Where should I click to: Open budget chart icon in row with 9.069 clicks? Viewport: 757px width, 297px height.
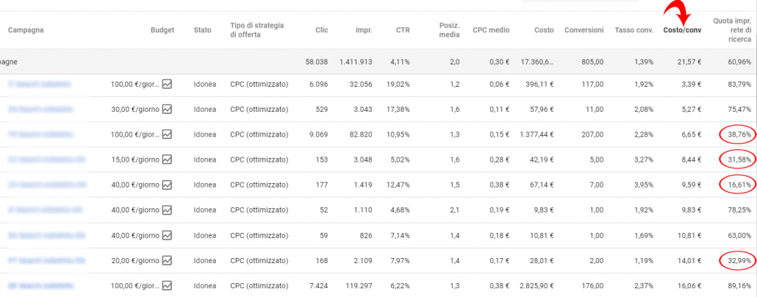coord(167,135)
